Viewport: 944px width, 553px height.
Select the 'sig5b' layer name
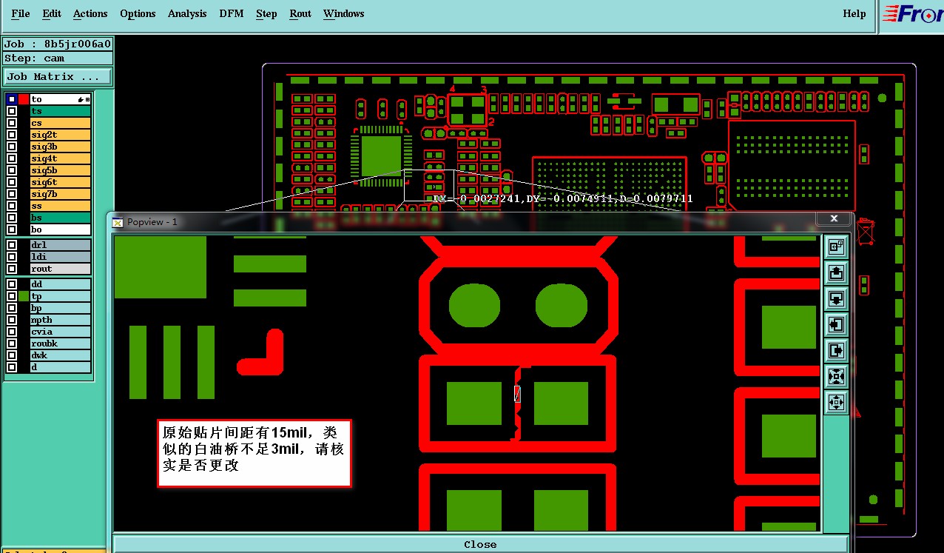point(61,170)
